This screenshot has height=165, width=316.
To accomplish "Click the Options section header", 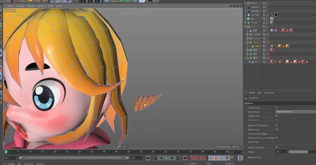I will (x=280, y=103).
